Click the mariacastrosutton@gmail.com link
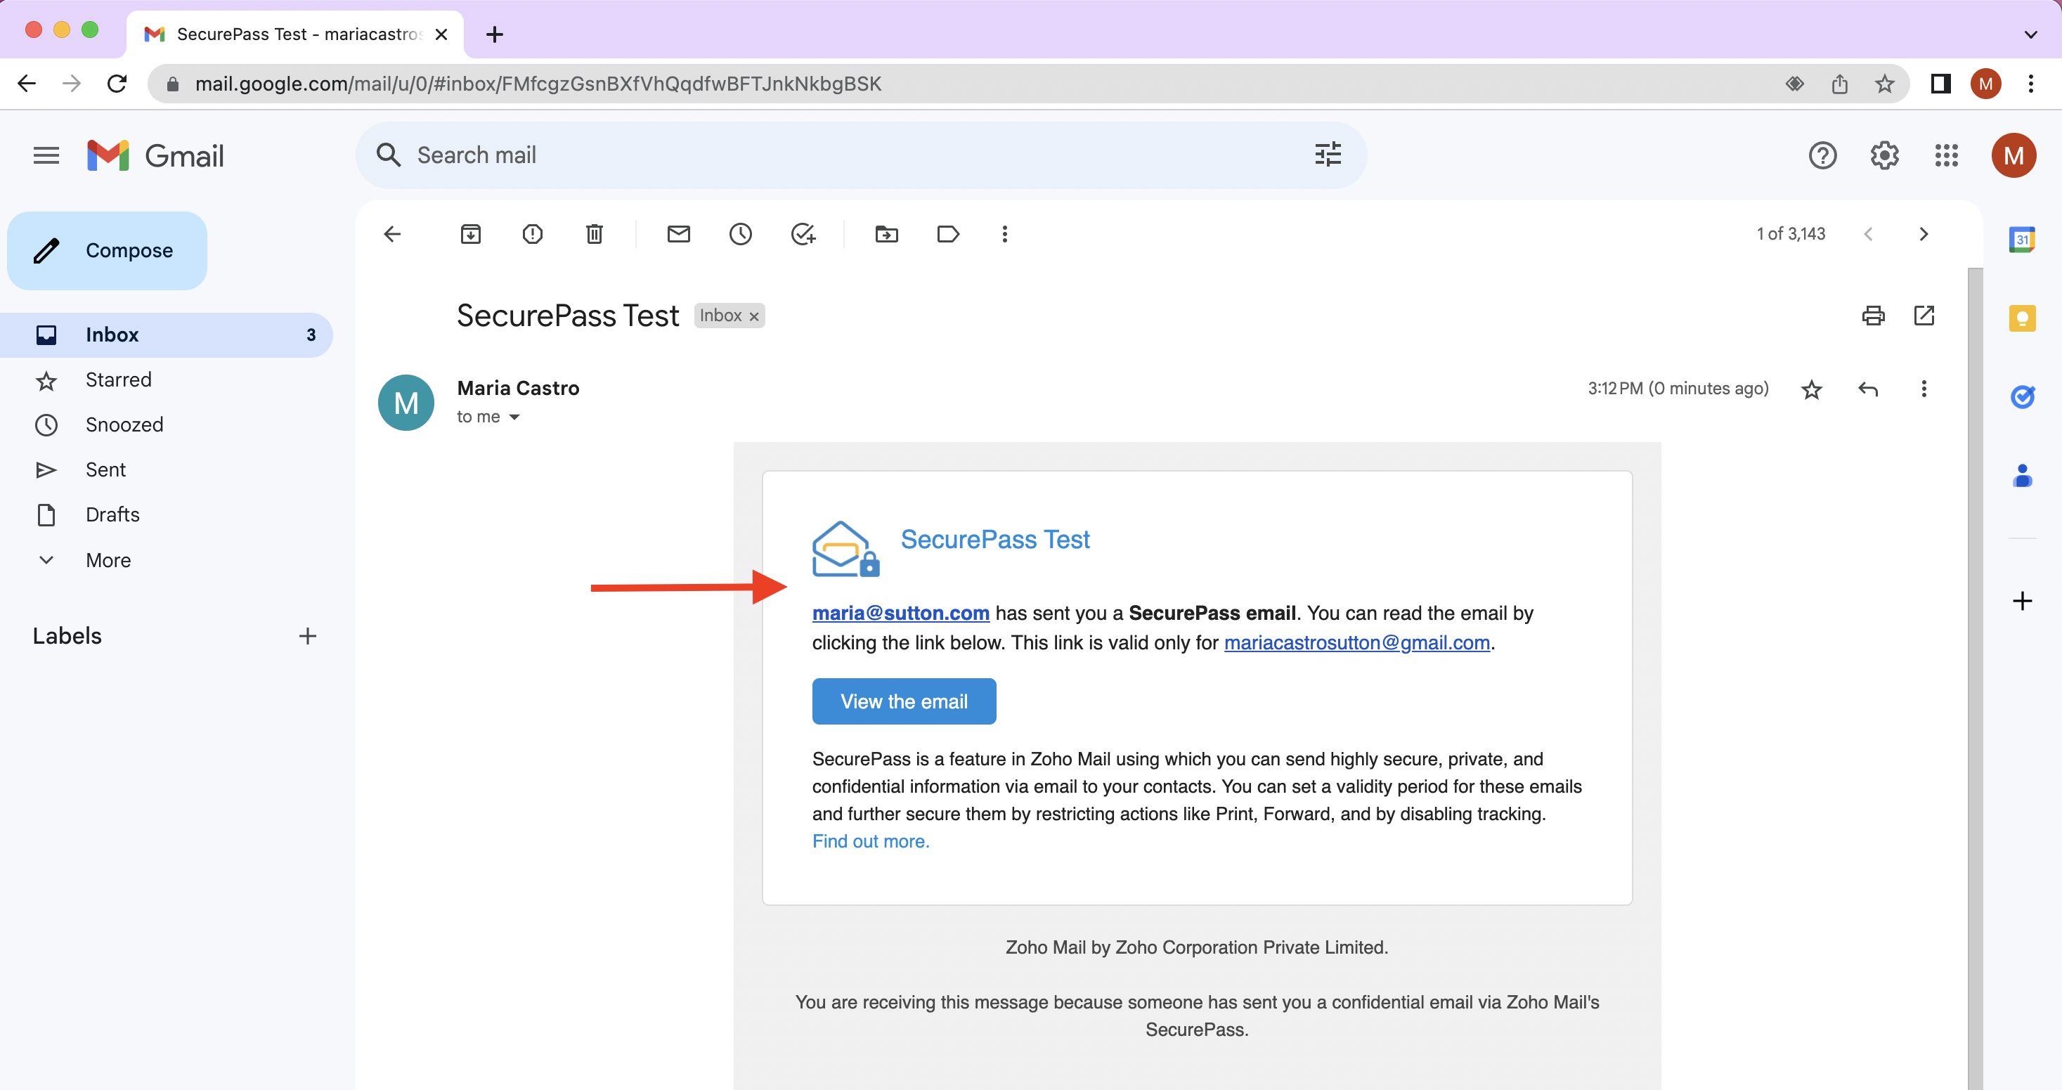Image resolution: width=2062 pixels, height=1090 pixels. 1357,642
